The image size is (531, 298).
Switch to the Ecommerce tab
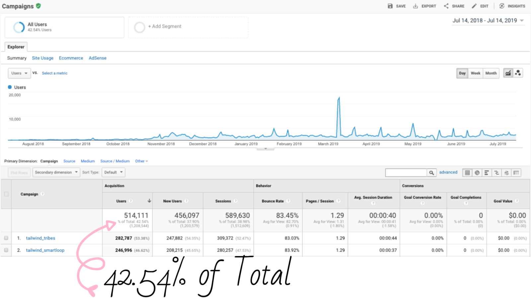[x=71, y=58]
